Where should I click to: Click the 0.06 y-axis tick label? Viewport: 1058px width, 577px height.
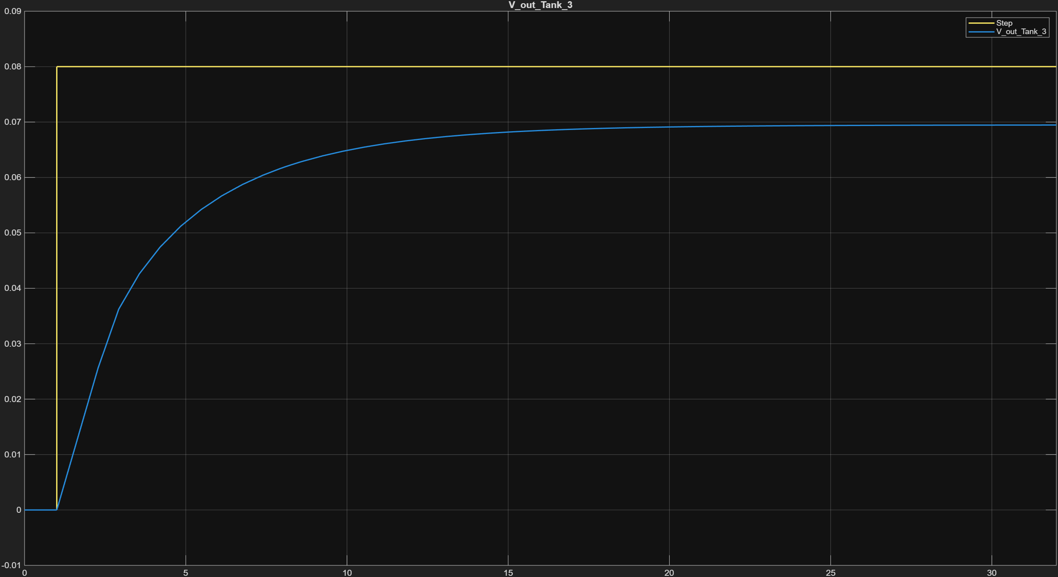pyautogui.click(x=13, y=178)
